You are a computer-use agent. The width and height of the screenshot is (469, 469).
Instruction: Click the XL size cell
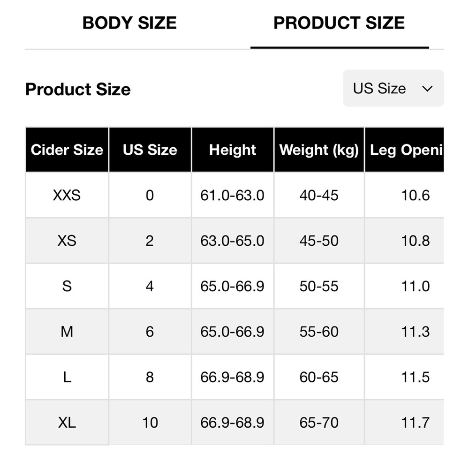(67, 423)
